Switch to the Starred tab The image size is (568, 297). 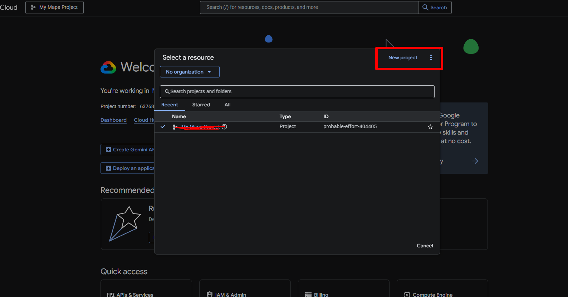click(x=201, y=105)
